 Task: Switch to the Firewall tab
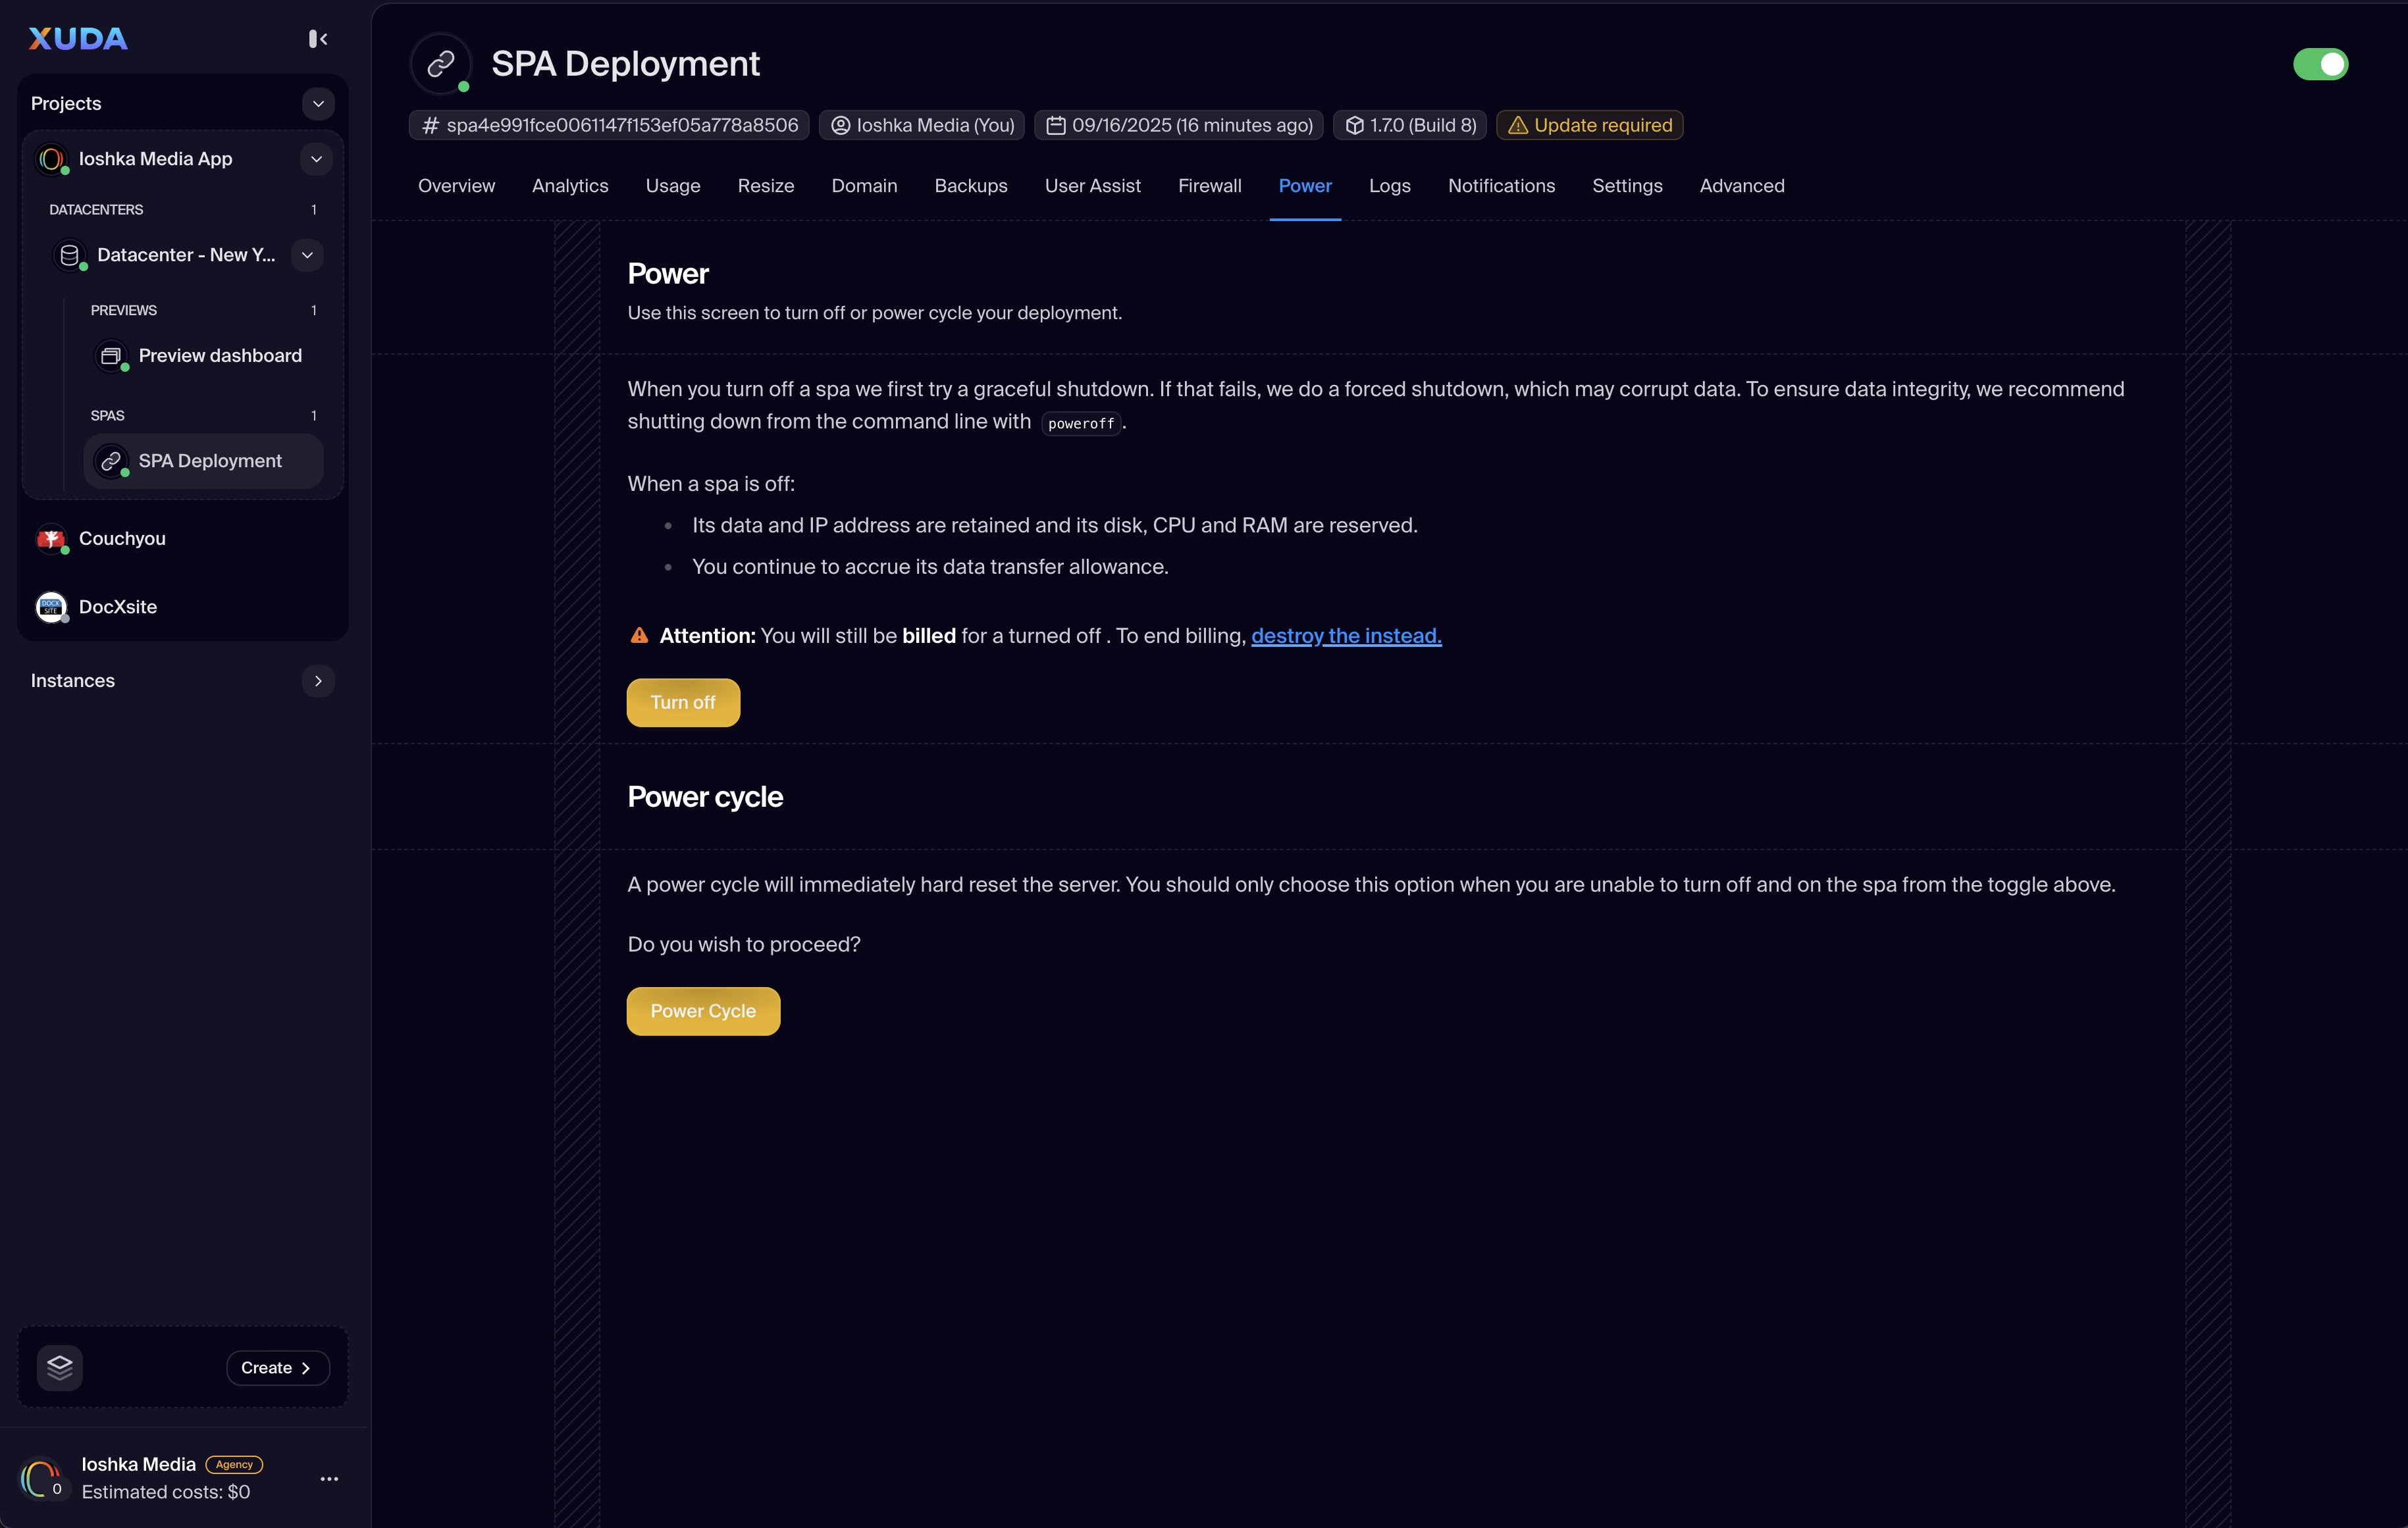1209,186
